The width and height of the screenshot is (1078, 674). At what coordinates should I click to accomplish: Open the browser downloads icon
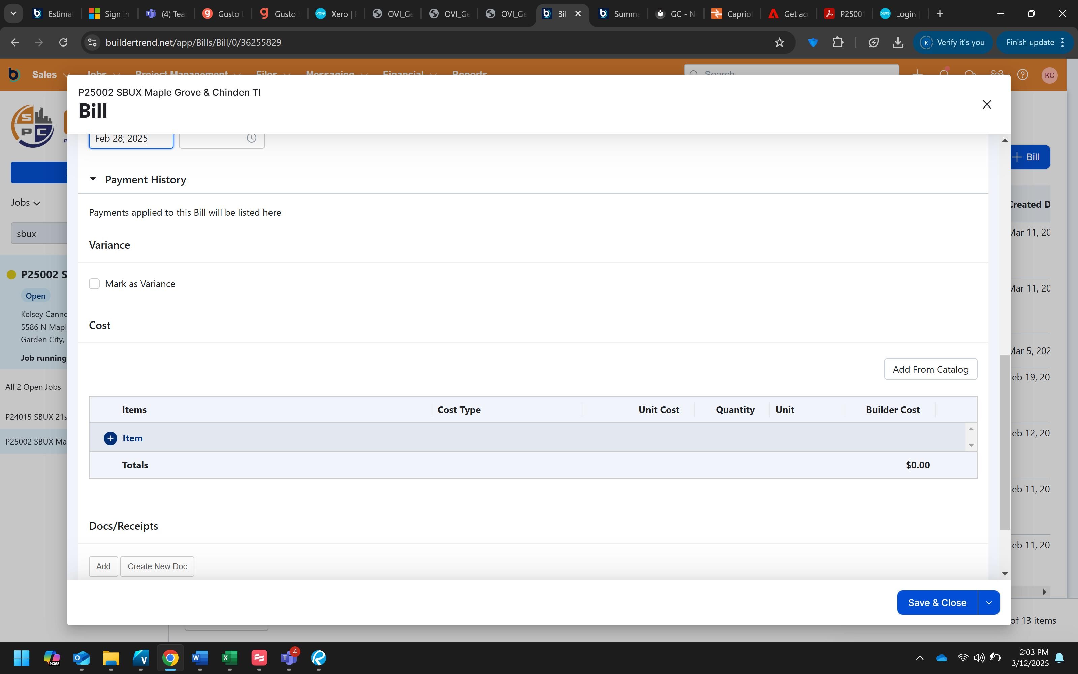coord(897,42)
